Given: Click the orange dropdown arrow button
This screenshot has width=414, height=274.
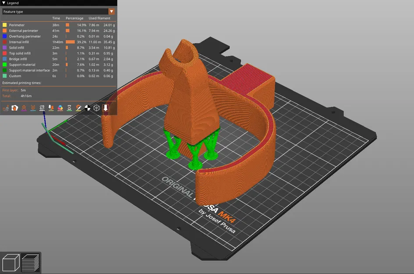Looking at the screenshot, I should 111,11.
